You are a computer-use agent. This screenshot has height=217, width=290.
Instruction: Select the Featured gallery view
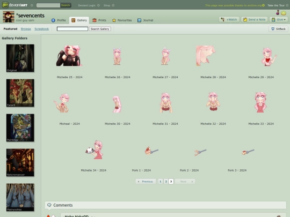click(x=10, y=29)
